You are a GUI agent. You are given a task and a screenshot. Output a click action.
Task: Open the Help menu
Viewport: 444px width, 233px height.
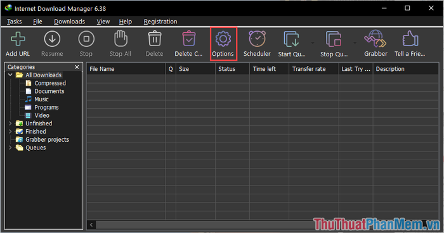tap(126, 22)
